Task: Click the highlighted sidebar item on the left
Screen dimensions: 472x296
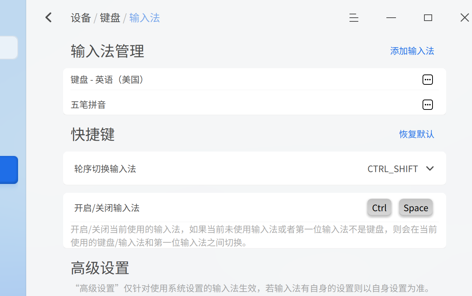Action: pyautogui.click(x=9, y=170)
